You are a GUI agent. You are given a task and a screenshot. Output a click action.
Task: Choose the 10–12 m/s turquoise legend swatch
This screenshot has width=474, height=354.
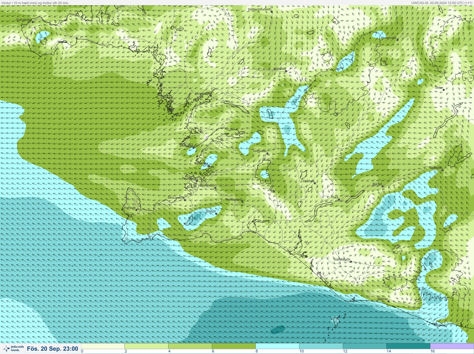pos(321,346)
